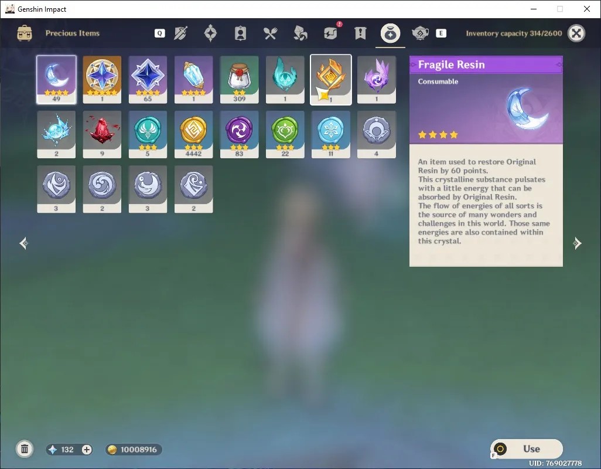Click the four-star rarity in detail panel
Viewport: 601px width, 469px height.
438,135
